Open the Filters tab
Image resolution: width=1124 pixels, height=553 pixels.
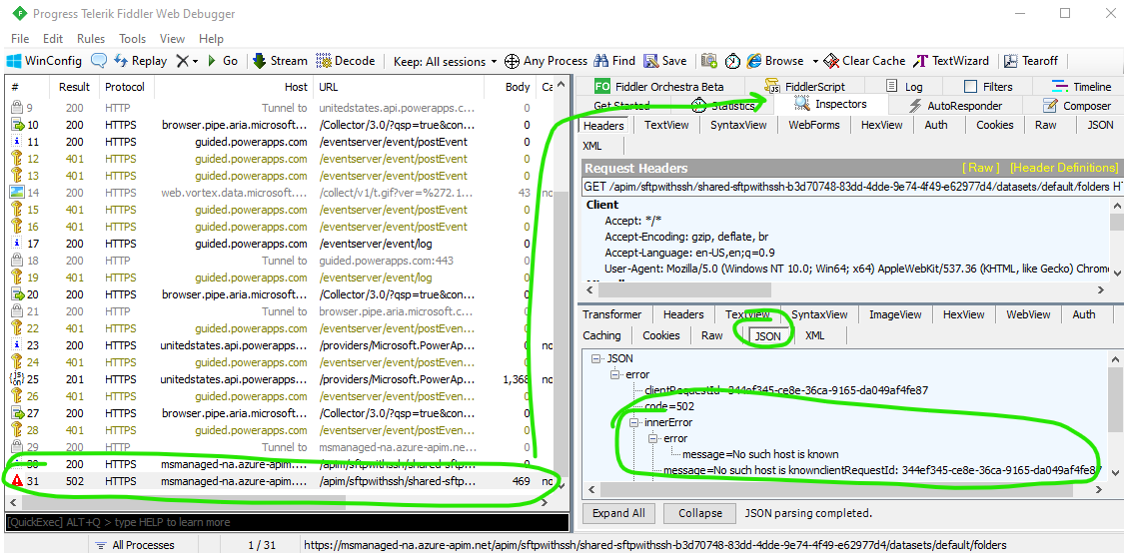pyautogui.click(x=988, y=87)
